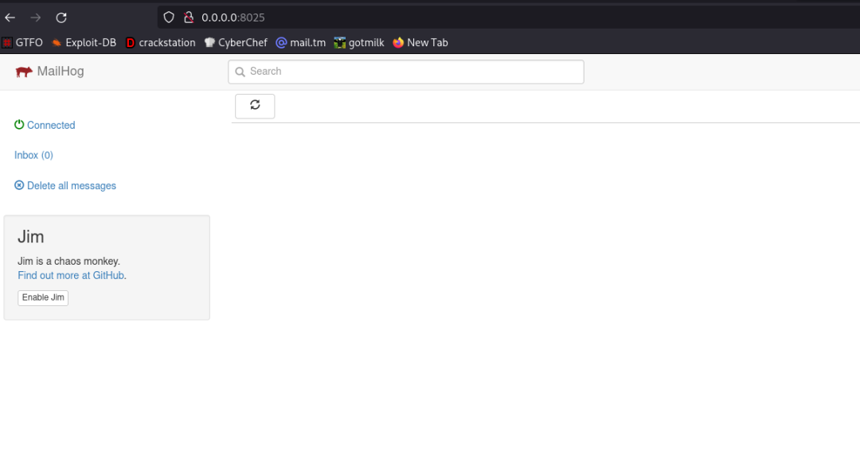
Task: Open the crackstation bookmark
Action: (161, 43)
